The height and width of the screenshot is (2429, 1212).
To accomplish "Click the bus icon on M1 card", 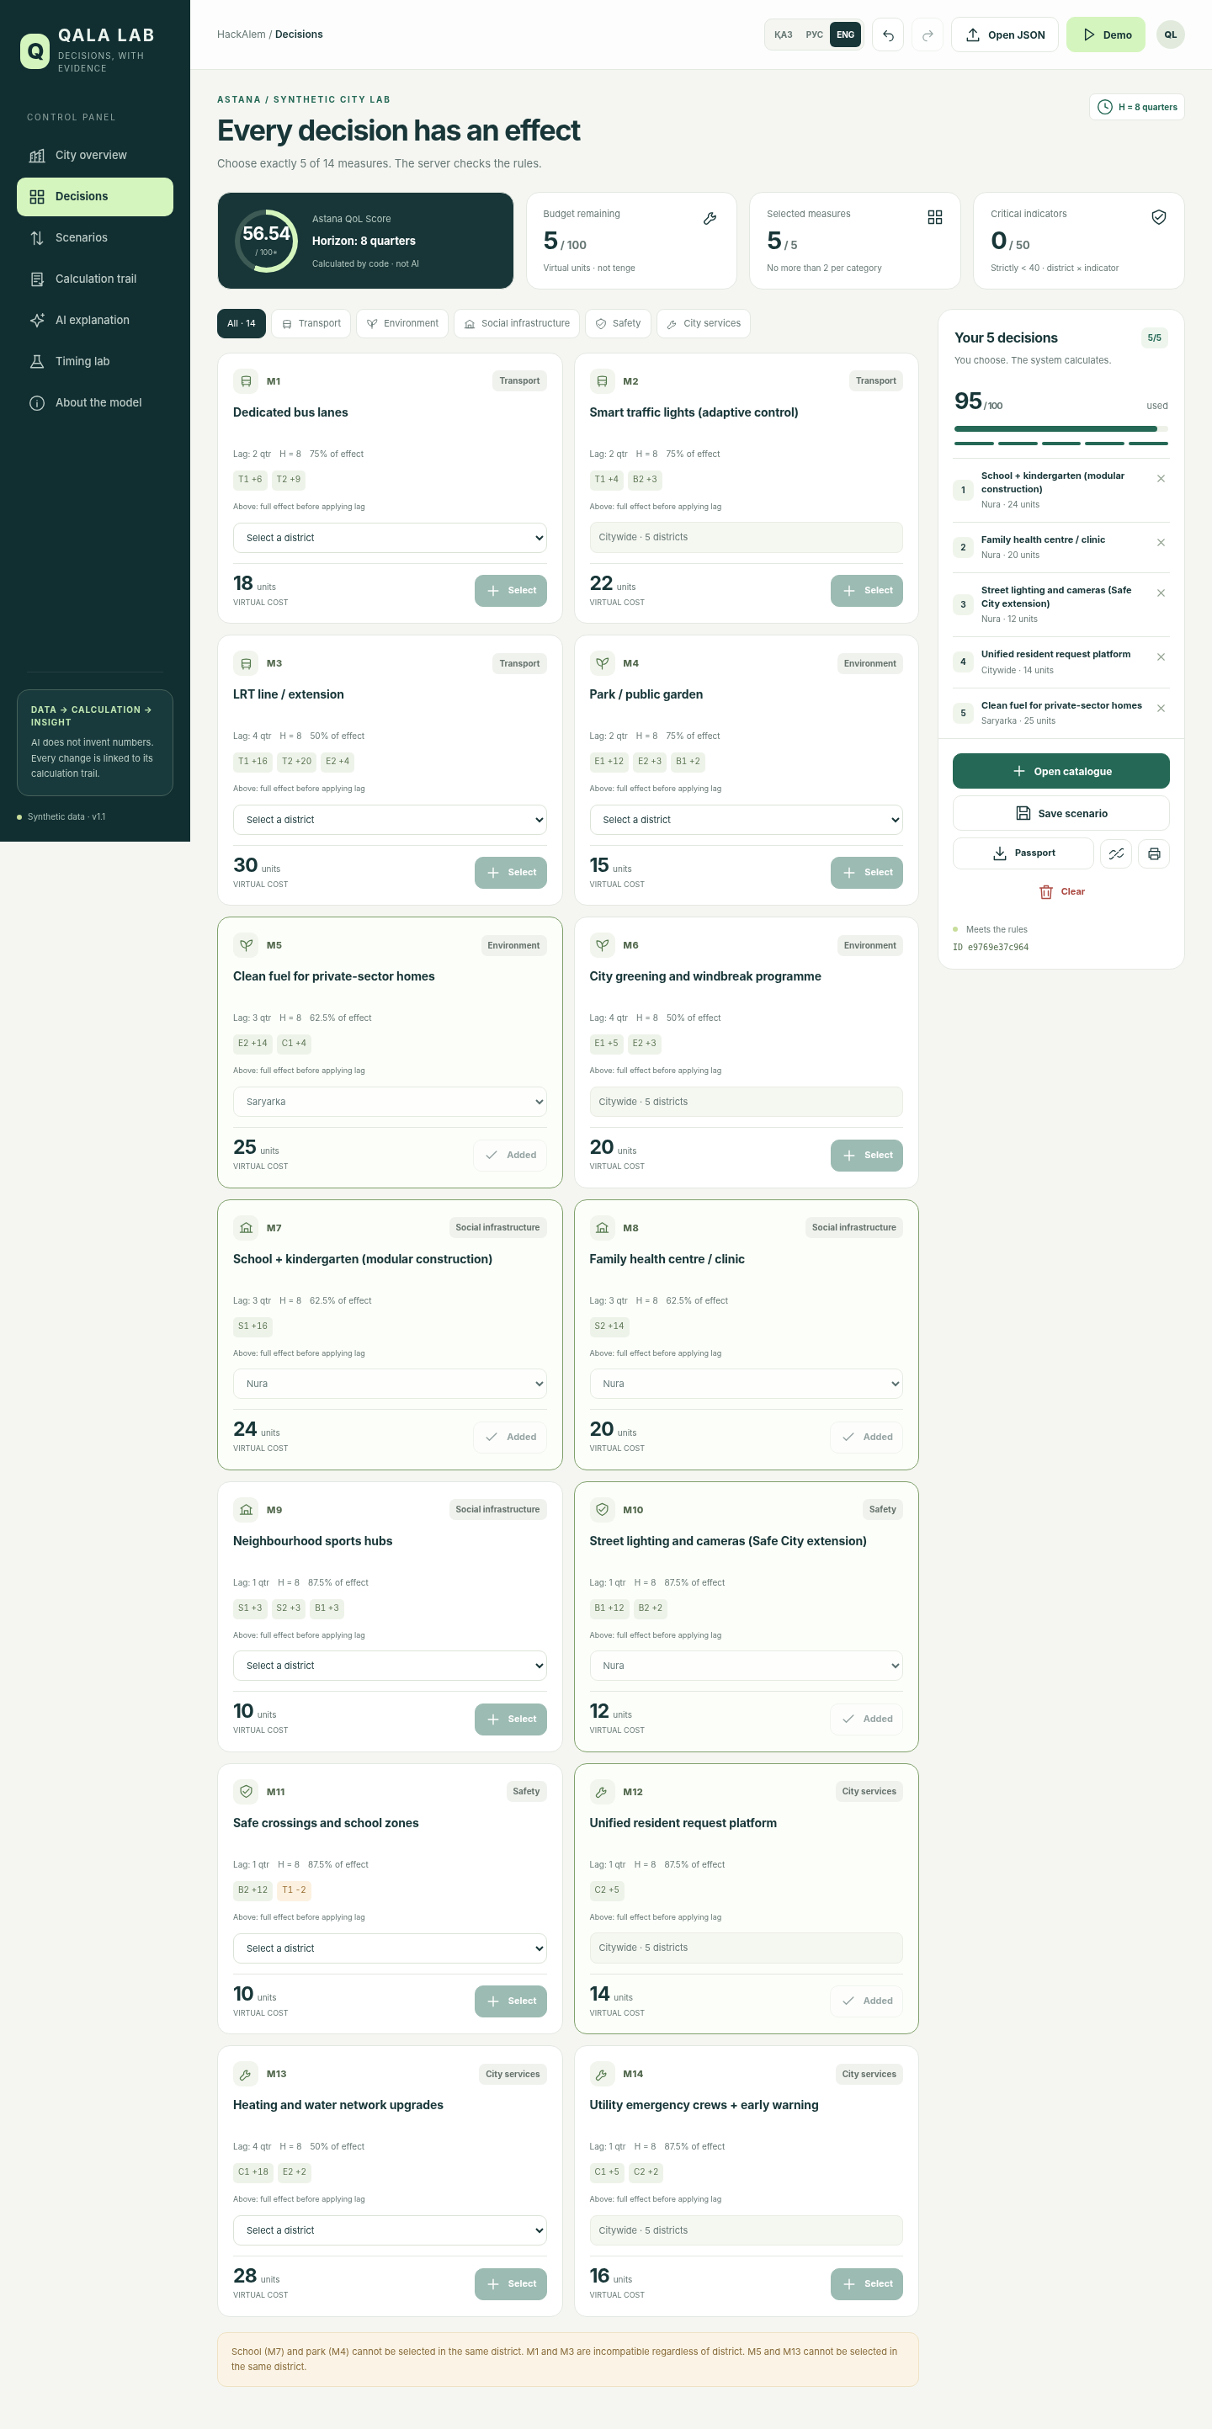I will coord(246,381).
